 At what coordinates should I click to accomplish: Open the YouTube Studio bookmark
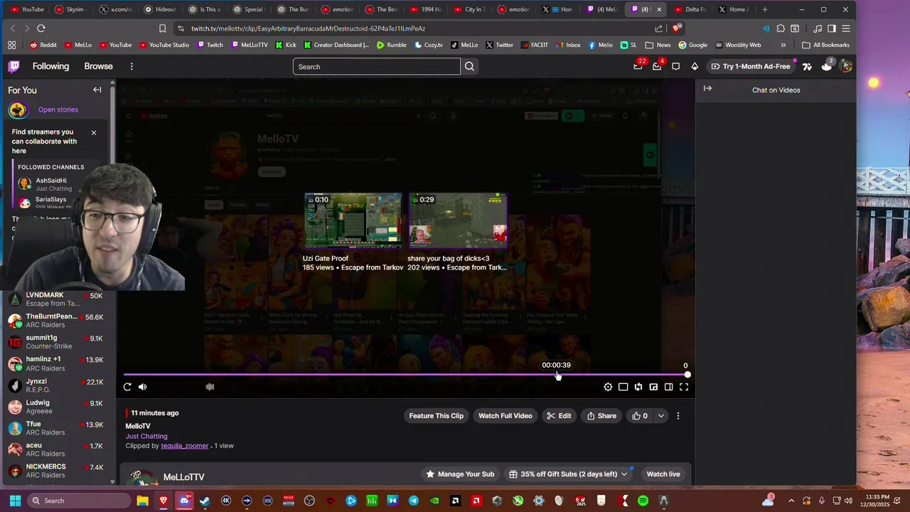click(164, 45)
